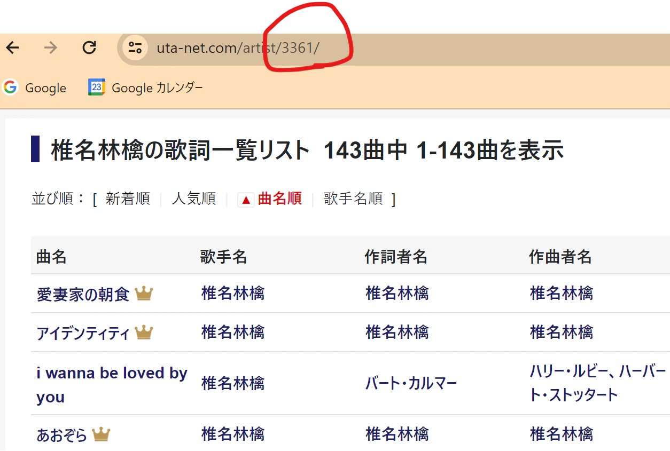
Task: Click composer 椎名林檎 in 愛妻家の朝食 row
Action: tap(562, 293)
